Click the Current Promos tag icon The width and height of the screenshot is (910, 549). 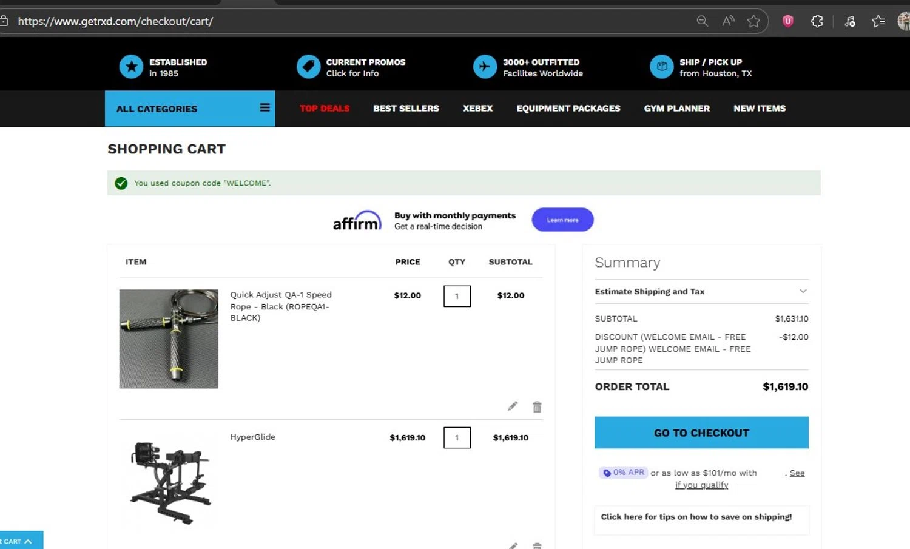pos(308,67)
